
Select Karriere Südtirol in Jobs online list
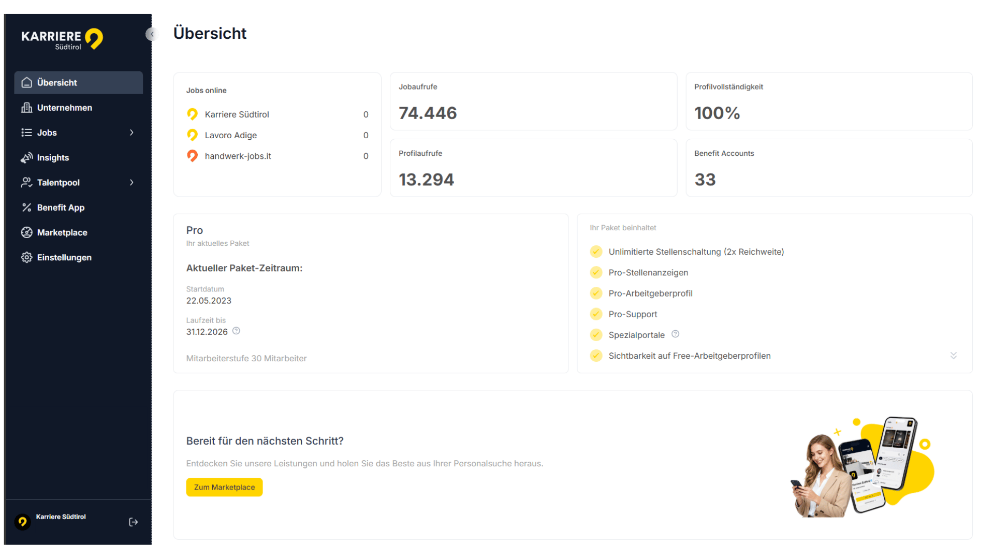click(277, 114)
